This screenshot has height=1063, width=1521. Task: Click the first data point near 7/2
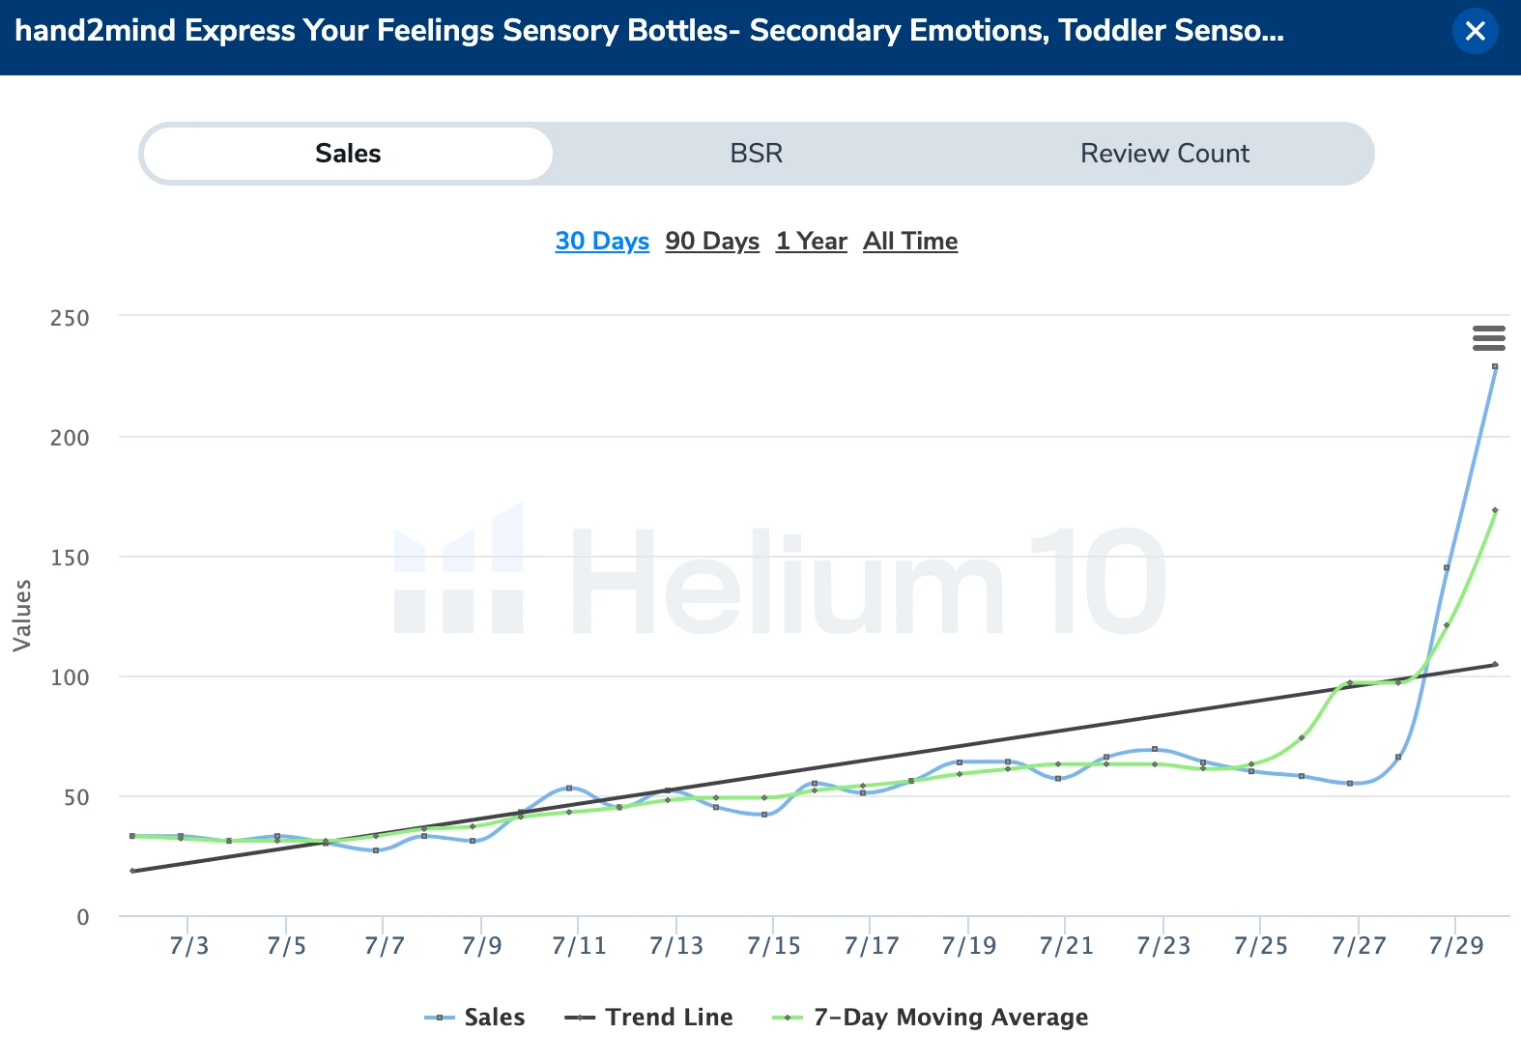tap(131, 835)
